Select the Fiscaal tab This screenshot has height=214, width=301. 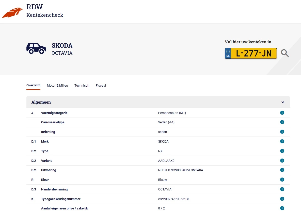tap(101, 86)
